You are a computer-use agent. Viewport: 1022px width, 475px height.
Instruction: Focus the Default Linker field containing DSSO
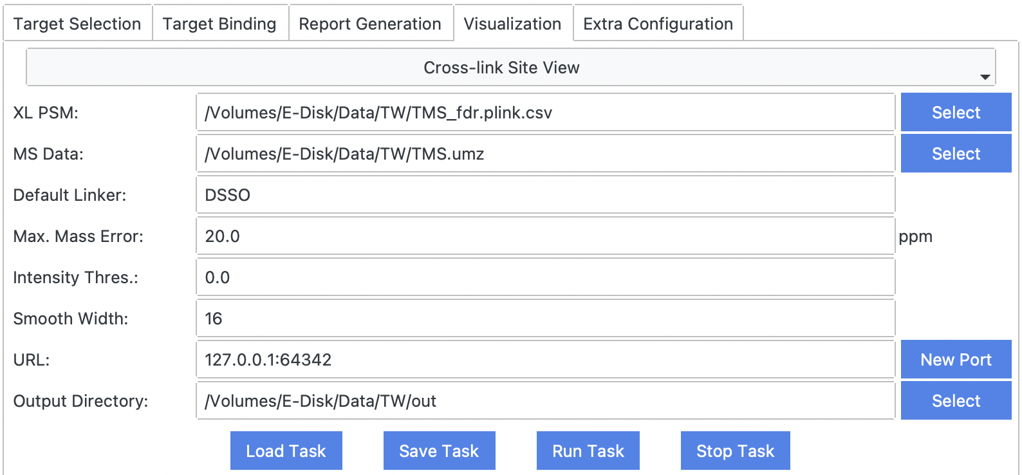(x=545, y=195)
